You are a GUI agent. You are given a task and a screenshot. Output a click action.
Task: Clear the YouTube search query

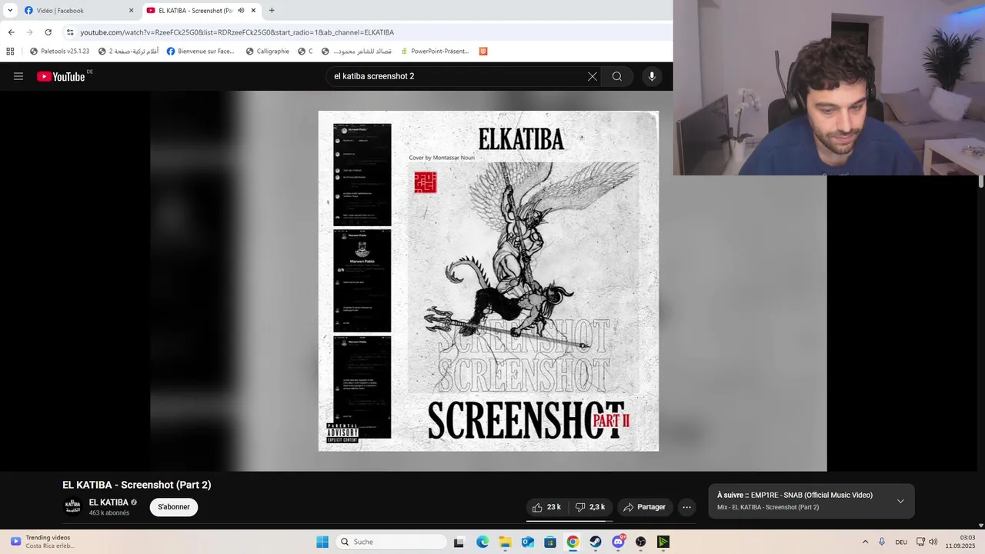tap(592, 76)
